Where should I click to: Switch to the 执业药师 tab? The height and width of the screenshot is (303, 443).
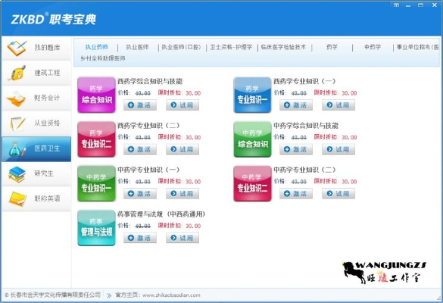[x=97, y=47]
